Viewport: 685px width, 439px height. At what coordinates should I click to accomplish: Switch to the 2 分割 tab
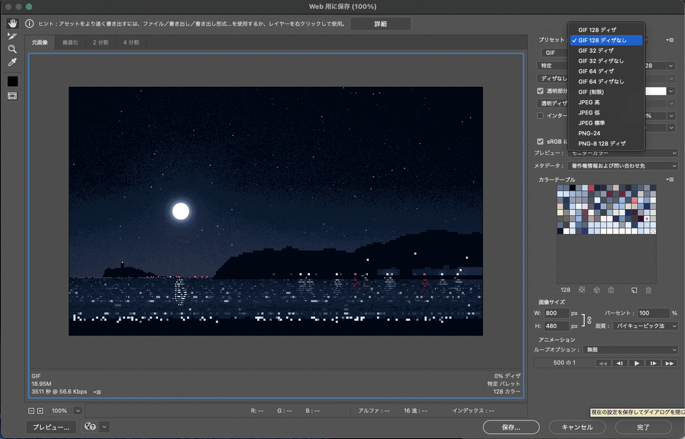(100, 42)
